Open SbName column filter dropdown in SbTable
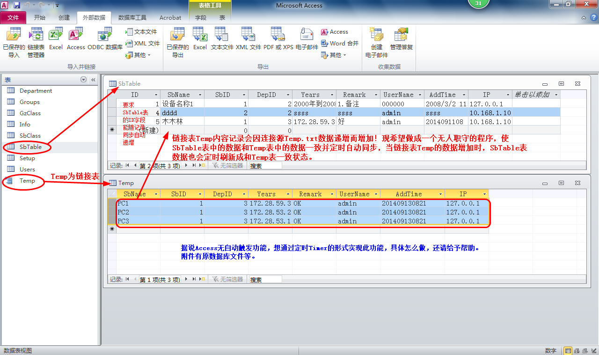 (200, 95)
